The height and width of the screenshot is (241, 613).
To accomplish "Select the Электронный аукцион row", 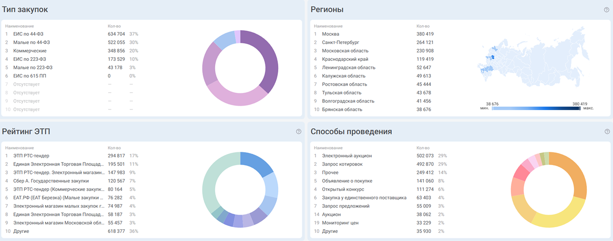I will [380, 156].
